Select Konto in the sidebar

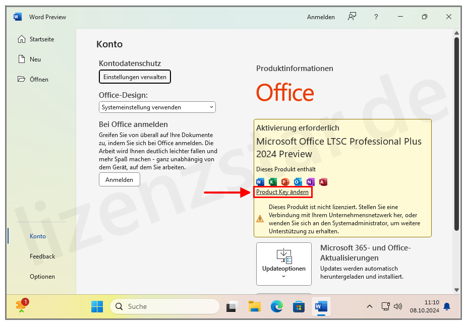point(37,236)
